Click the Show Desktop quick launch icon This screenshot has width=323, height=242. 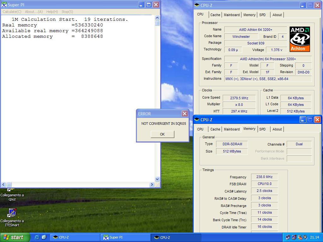[x=44, y=237]
